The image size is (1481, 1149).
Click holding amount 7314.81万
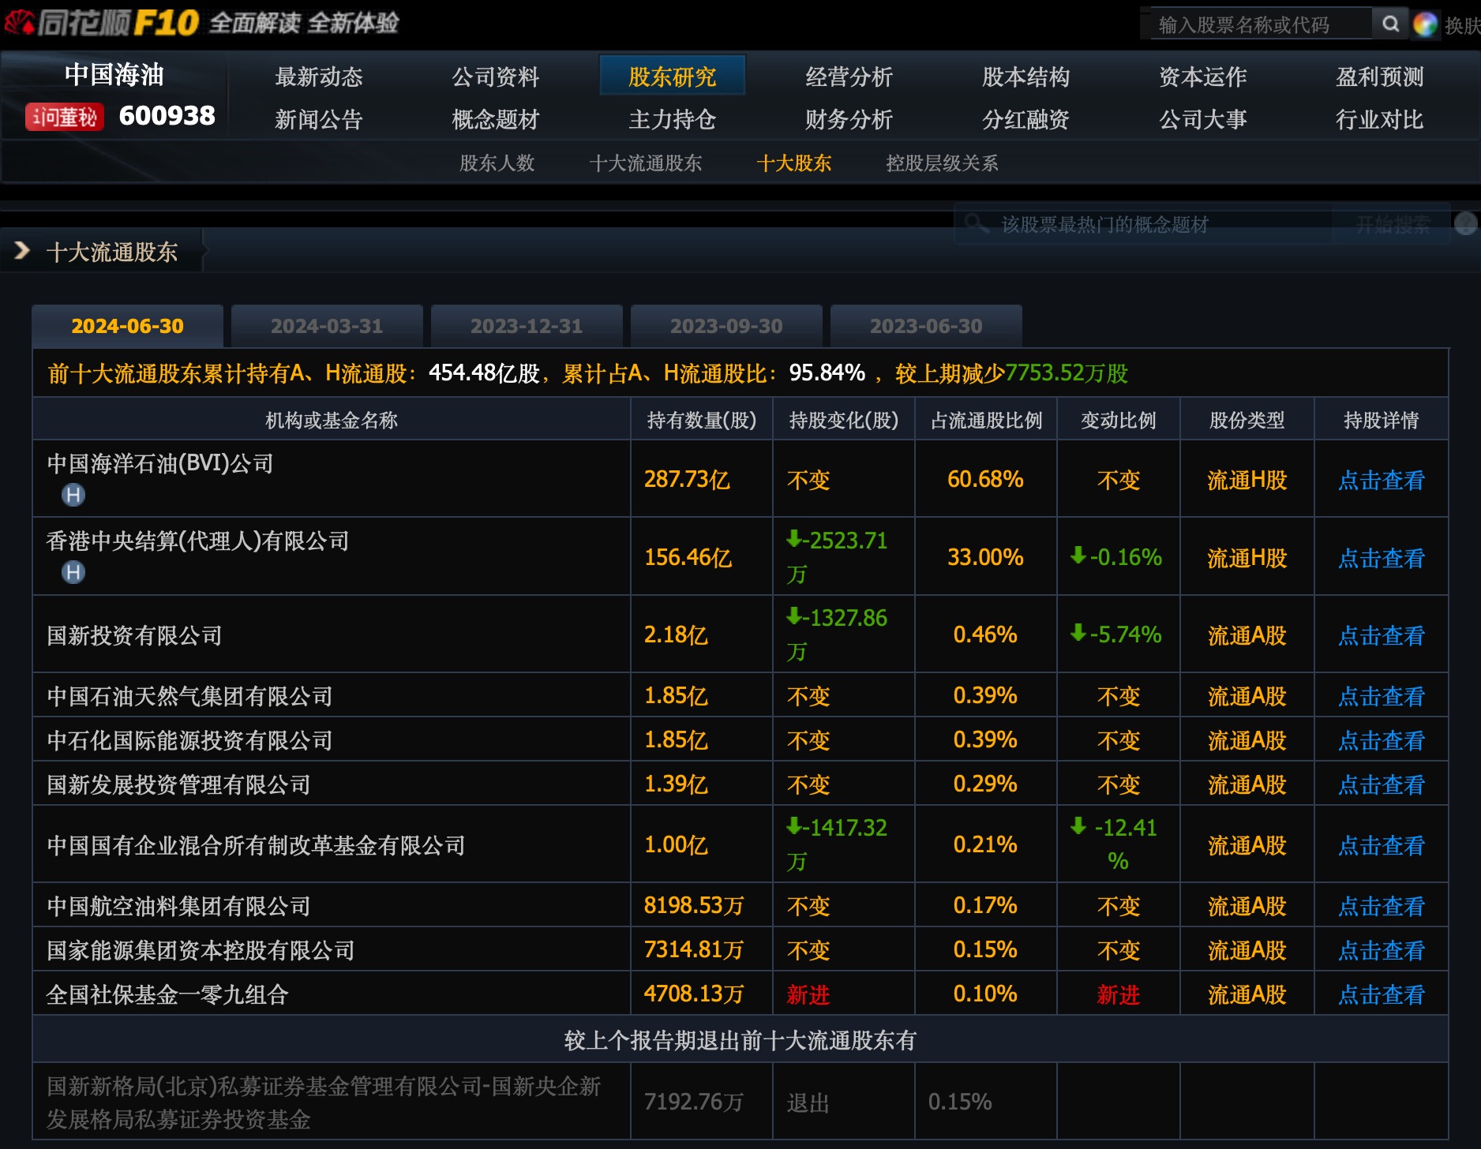click(x=694, y=949)
